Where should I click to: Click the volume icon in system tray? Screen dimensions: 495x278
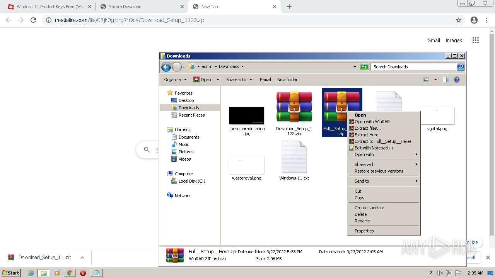(439, 273)
